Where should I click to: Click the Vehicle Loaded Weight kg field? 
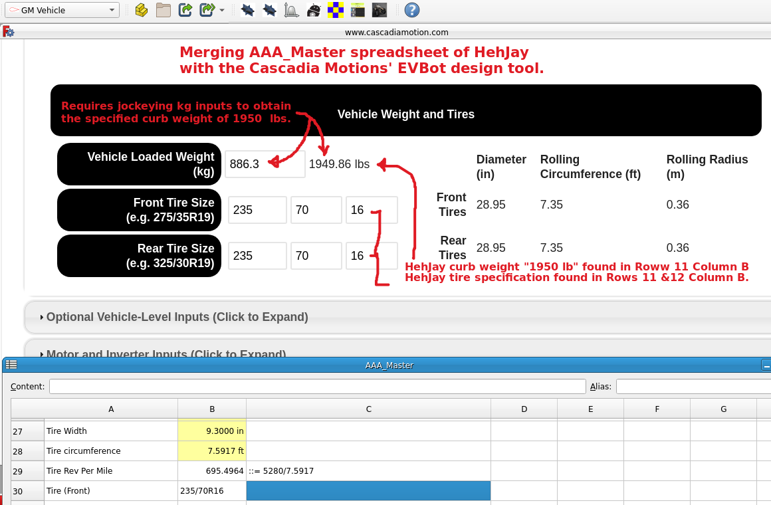coord(265,164)
